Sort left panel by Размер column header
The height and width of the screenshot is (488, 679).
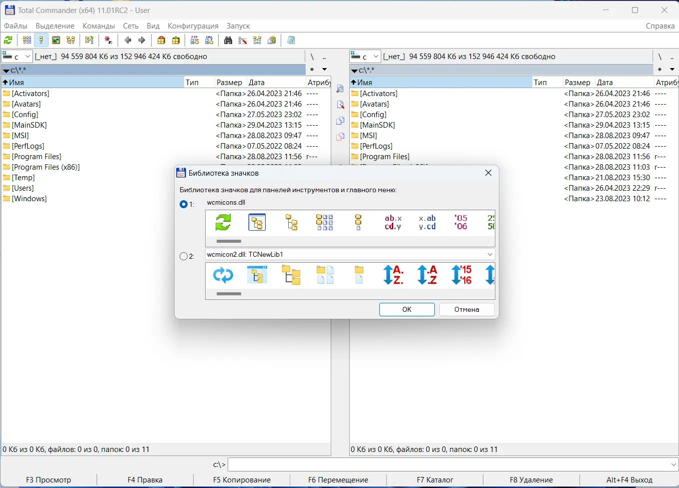pos(230,83)
